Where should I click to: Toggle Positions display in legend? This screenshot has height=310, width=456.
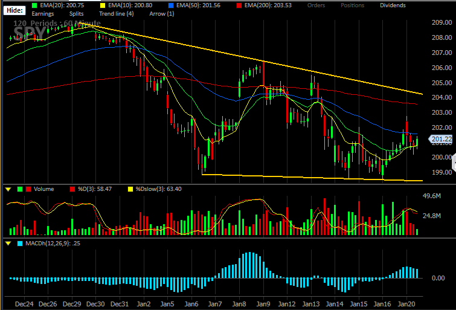coord(352,5)
